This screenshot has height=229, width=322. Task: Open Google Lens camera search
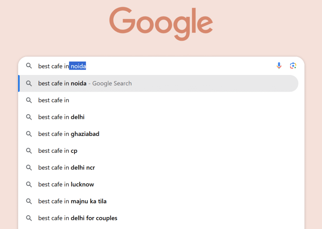pyautogui.click(x=293, y=66)
